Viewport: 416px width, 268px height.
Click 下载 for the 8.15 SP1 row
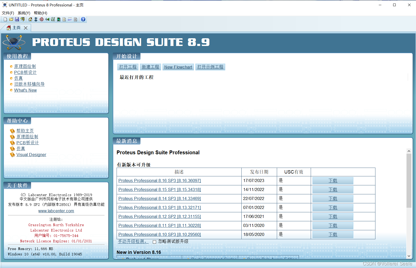click(333, 190)
